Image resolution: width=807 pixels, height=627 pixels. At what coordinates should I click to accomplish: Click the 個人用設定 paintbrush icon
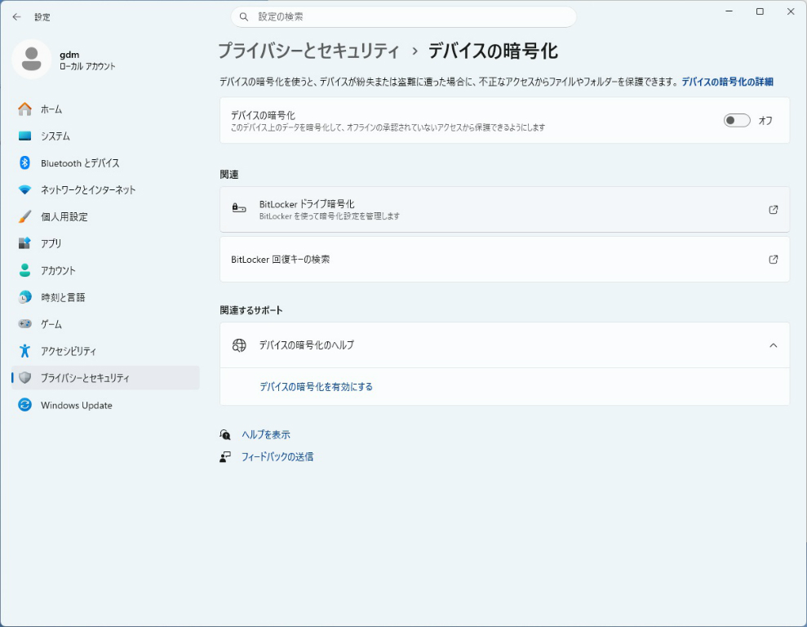pos(24,216)
